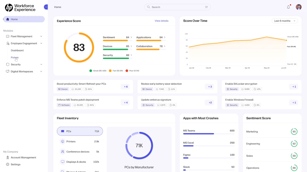Click the Poor (0-54) legend red dot
The width and height of the screenshot is (307, 172).
[x=127, y=70]
